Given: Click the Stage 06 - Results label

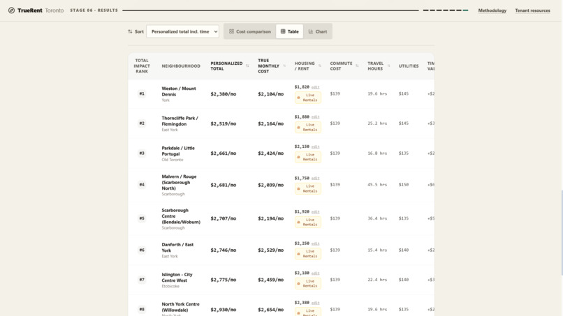Looking at the screenshot, I should tap(94, 10).
